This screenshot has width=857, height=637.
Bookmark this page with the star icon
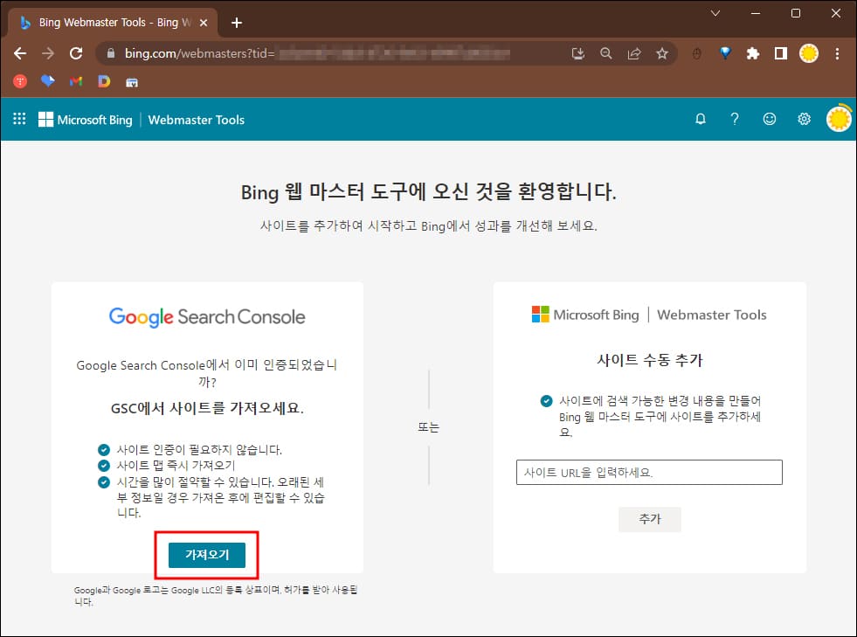click(662, 53)
